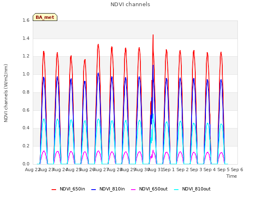Image resolution: width=262 pixels, height=197 pixels.
Task: Click the 1.6 y-axis tick label
Action: point(26,20)
